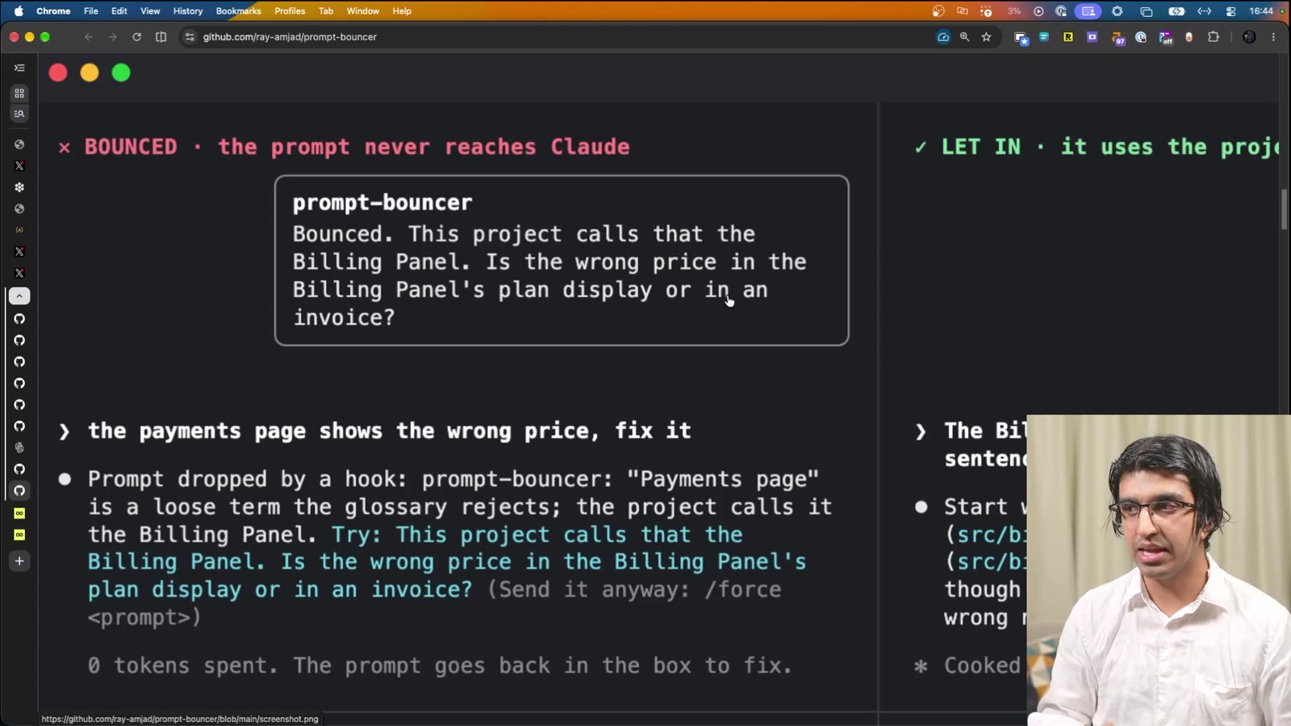Go back to the previous page
The width and height of the screenshot is (1291, 726).
point(89,37)
